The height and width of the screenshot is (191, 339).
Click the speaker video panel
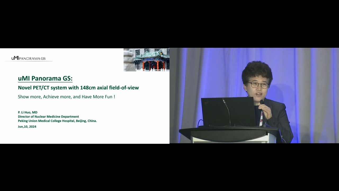coord(254,96)
